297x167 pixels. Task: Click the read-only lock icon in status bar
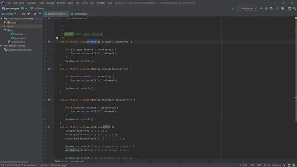[x=284, y=165]
